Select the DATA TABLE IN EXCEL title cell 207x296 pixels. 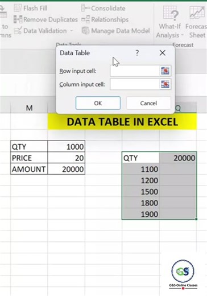(x=122, y=122)
